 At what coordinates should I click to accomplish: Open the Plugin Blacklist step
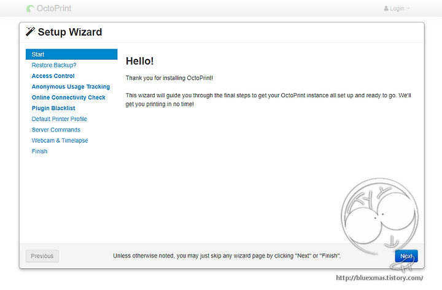click(x=53, y=108)
